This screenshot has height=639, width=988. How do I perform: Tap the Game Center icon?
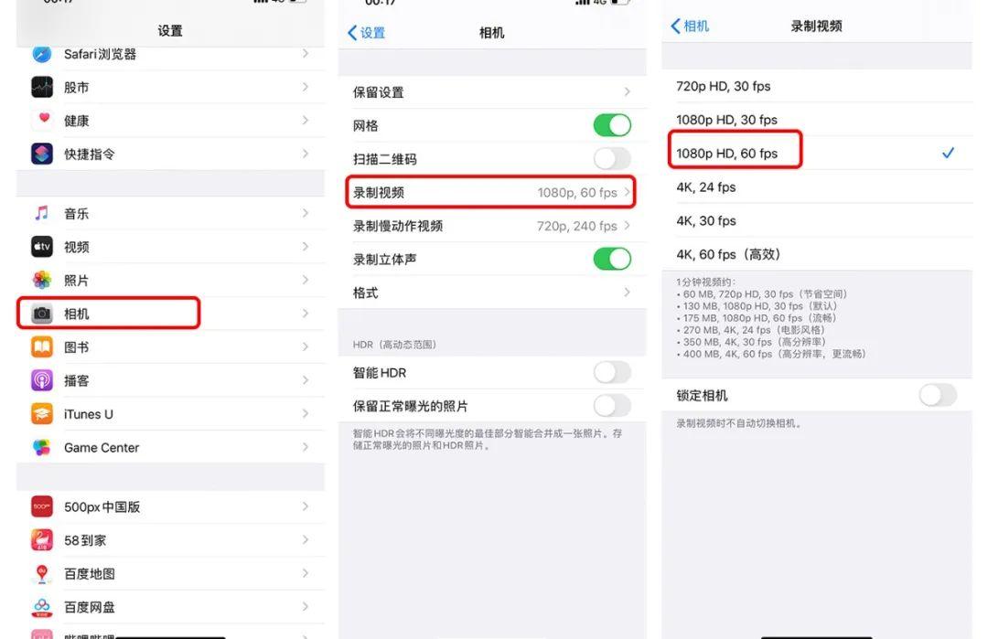click(42, 448)
